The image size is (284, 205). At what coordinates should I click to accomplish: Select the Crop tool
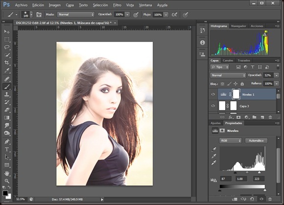(7, 63)
